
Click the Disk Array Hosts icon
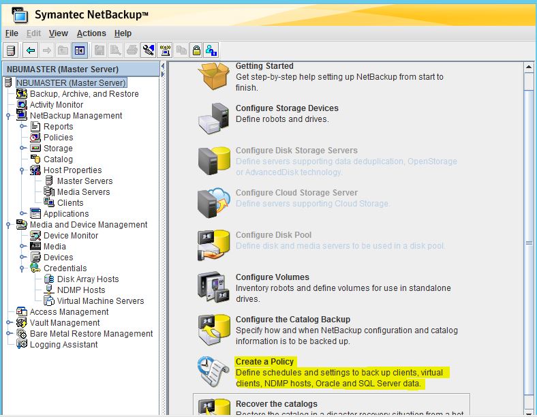pyautogui.click(x=49, y=279)
